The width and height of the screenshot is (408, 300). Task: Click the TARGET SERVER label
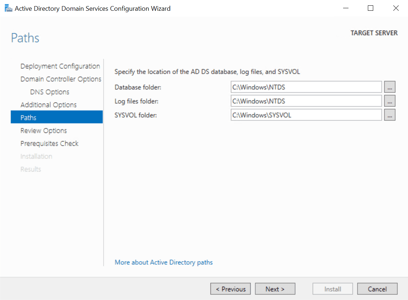[374, 33]
